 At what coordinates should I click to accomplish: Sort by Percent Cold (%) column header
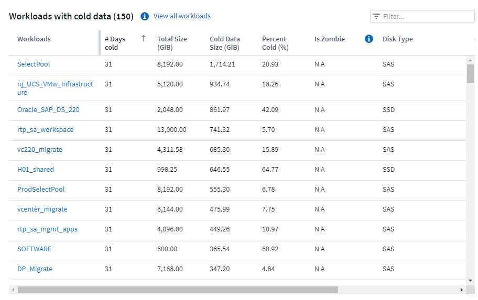tap(275, 43)
